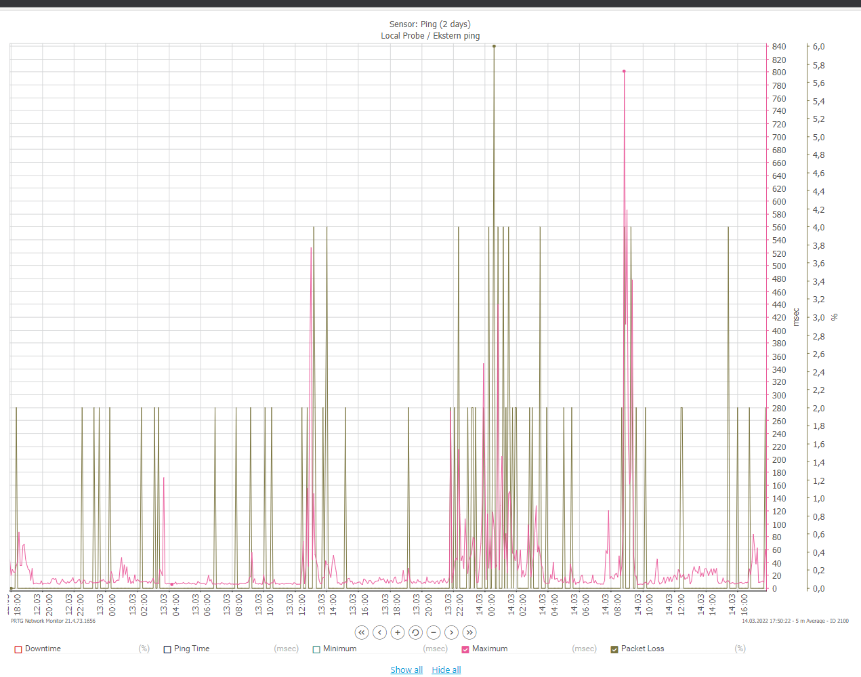Enable the Ping Time channel checkbox
Viewport: 861px width, 677px height.
point(167,649)
